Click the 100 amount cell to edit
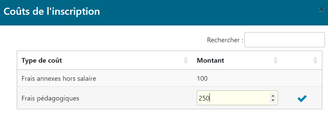The width and height of the screenshot is (328, 130). point(202,79)
